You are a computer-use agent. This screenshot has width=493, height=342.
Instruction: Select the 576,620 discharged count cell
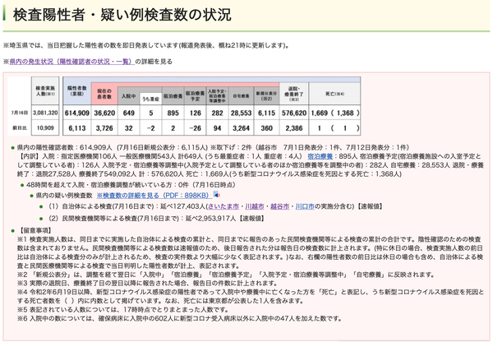(294, 113)
